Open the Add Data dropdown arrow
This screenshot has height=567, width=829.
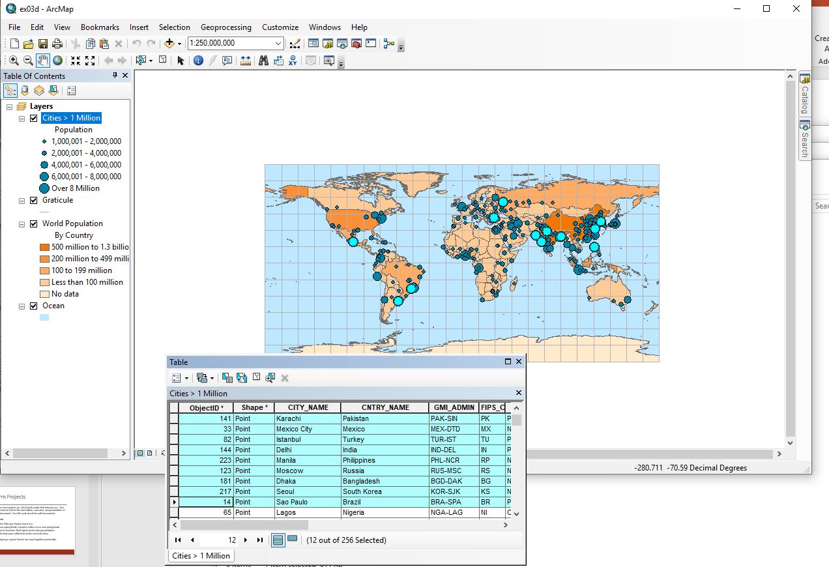pyautogui.click(x=179, y=44)
